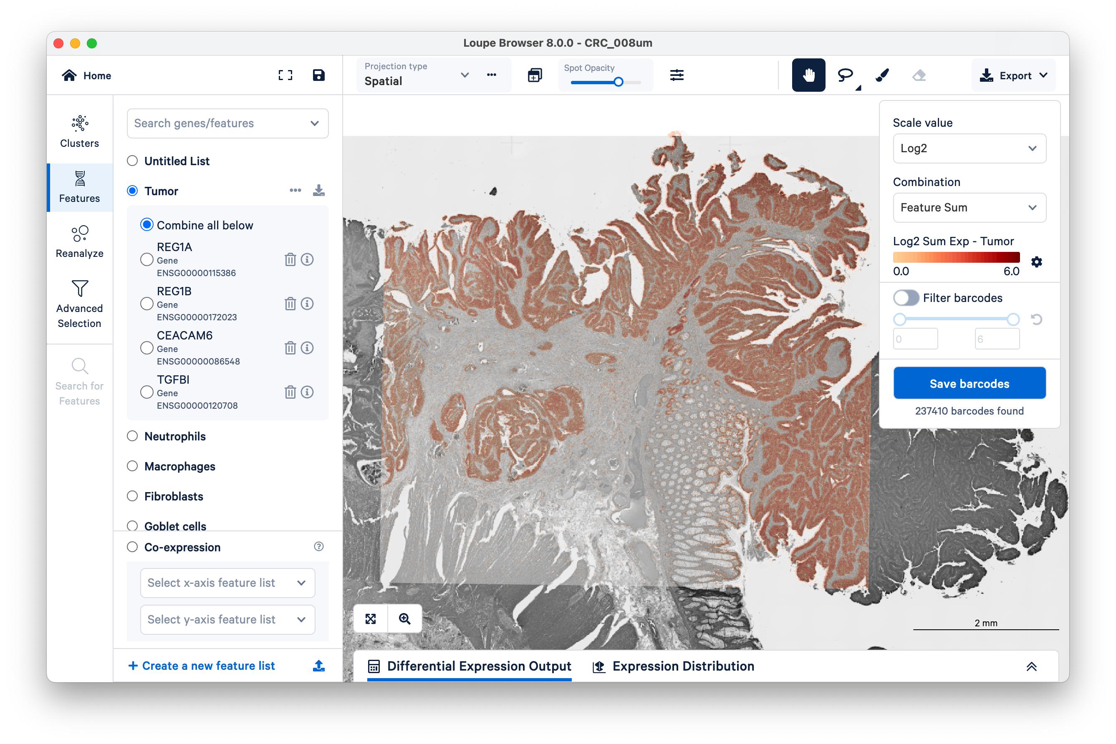Viewport: 1116px width, 744px height.
Task: Select the paintbrush selection tool
Action: [882, 75]
